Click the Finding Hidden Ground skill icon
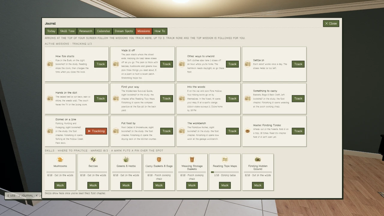This screenshot has height=216, width=384. 258,159
